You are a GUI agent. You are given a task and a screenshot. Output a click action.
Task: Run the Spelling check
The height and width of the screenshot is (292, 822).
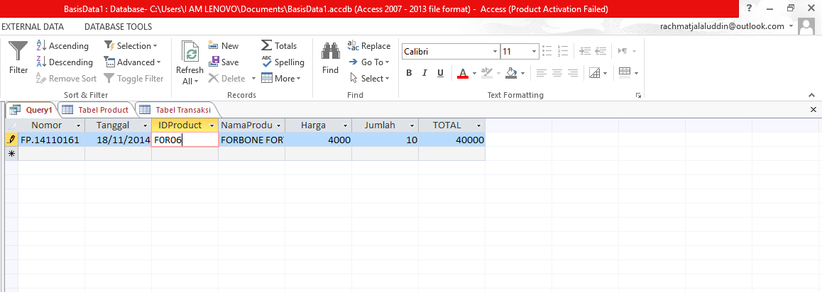[283, 62]
